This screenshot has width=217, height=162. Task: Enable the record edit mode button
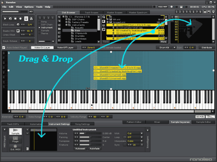coord(21,18)
